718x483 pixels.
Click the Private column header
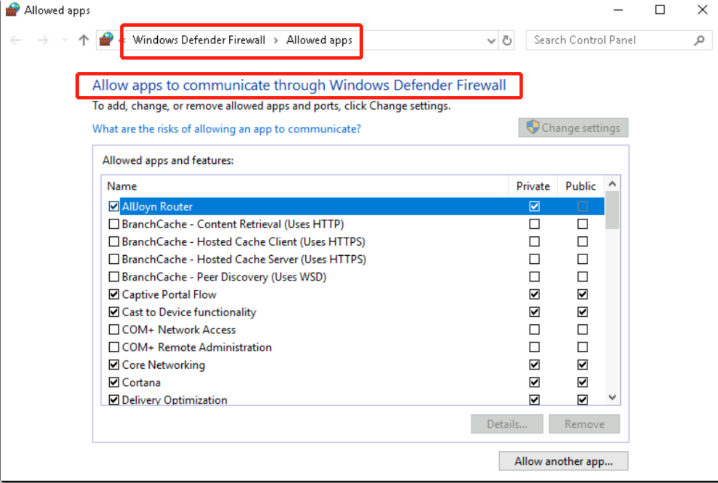(x=533, y=186)
